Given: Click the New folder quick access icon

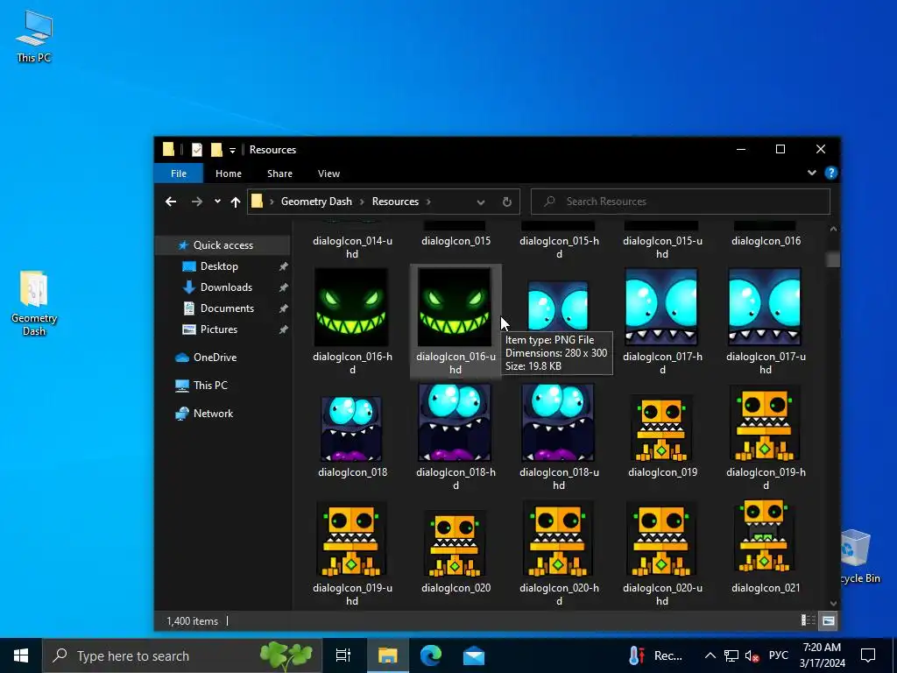Looking at the screenshot, I should [x=216, y=150].
